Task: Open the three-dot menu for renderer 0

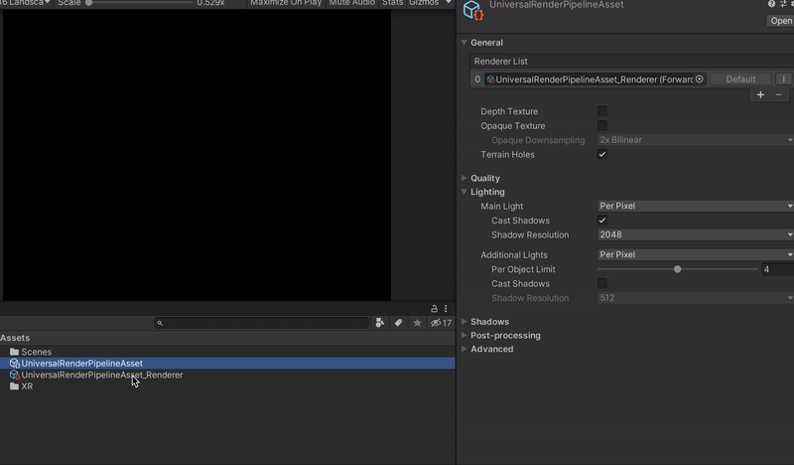Action: click(783, 79)
